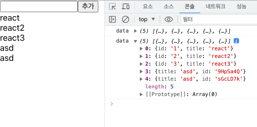Click the 'react' list item
This screenshot has width=257, height=127.
(x=10, y=18)
